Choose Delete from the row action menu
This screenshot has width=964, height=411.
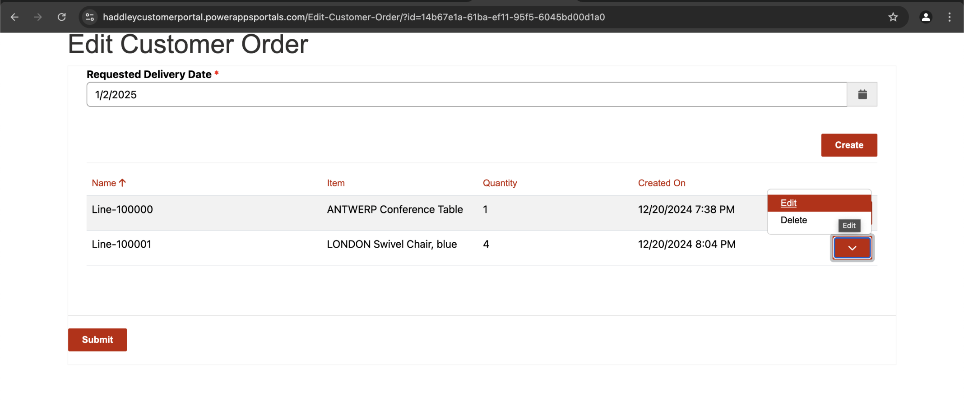coord(794,220)
